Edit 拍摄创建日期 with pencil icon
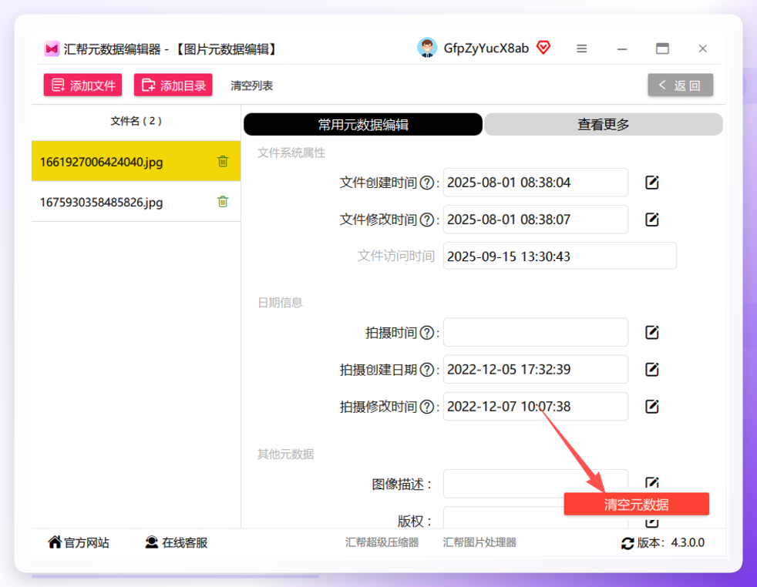 pos(651,370)
